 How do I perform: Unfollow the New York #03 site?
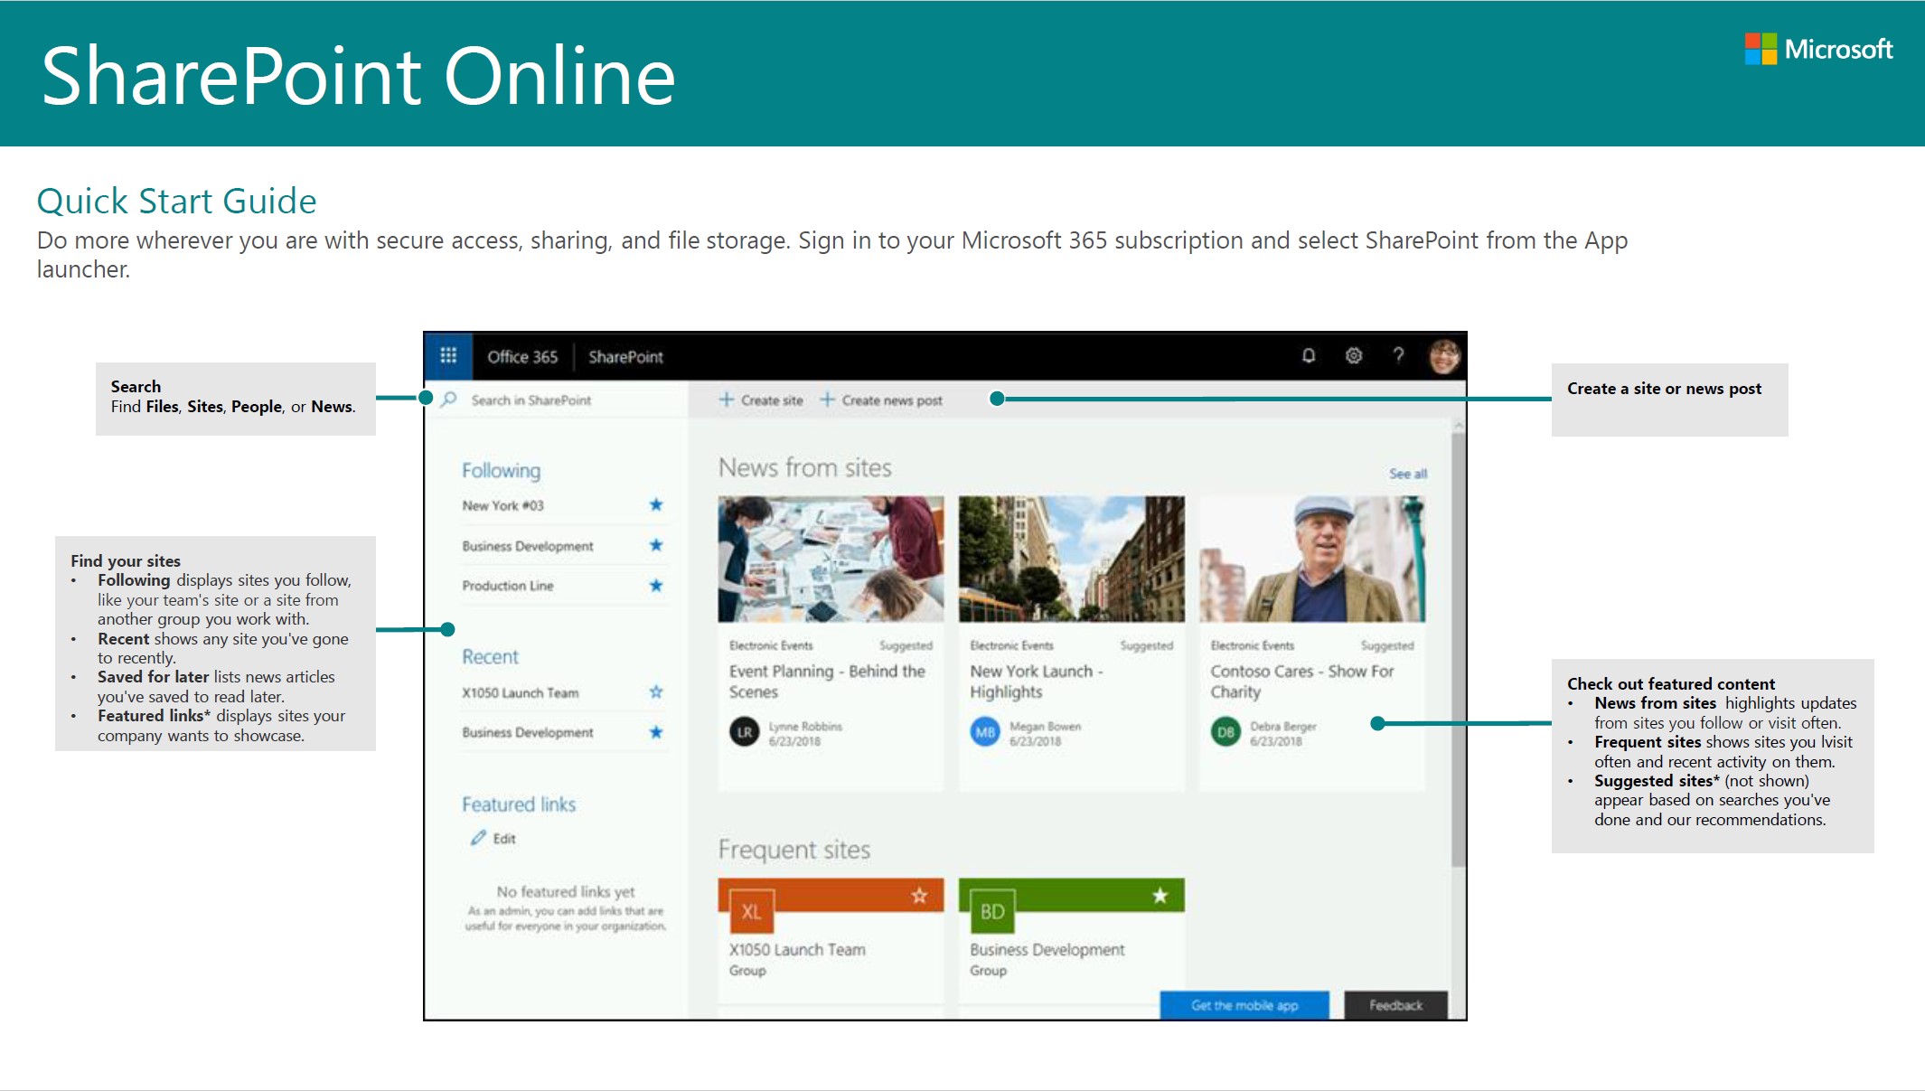tap(655, 505)
